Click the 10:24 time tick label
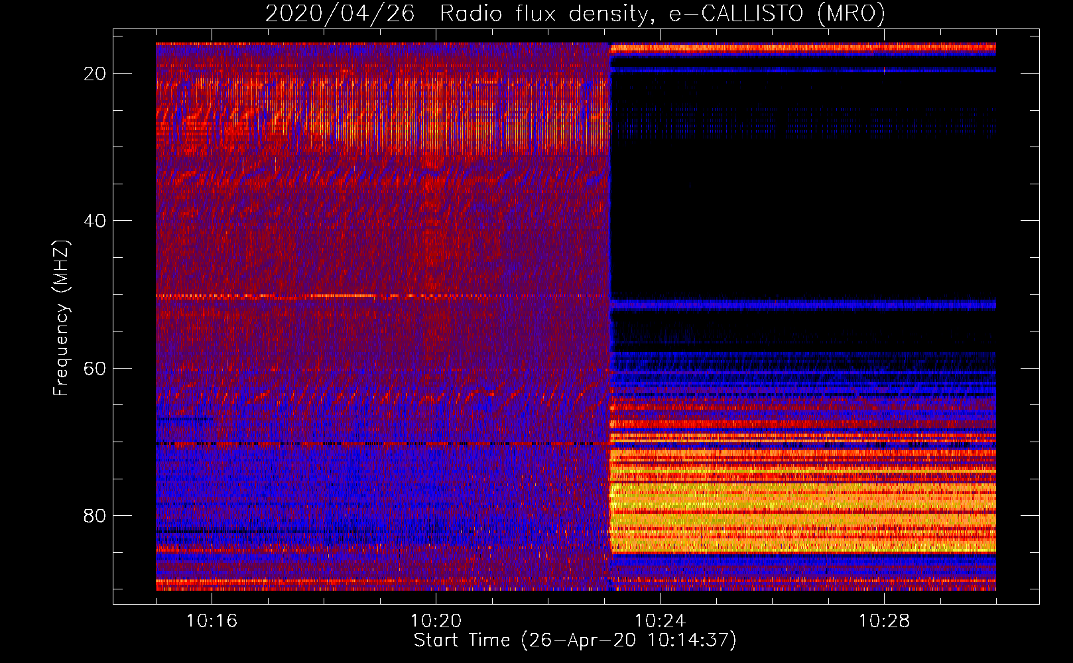This screenshot has width=1073, height=663. tap(660, 621)
